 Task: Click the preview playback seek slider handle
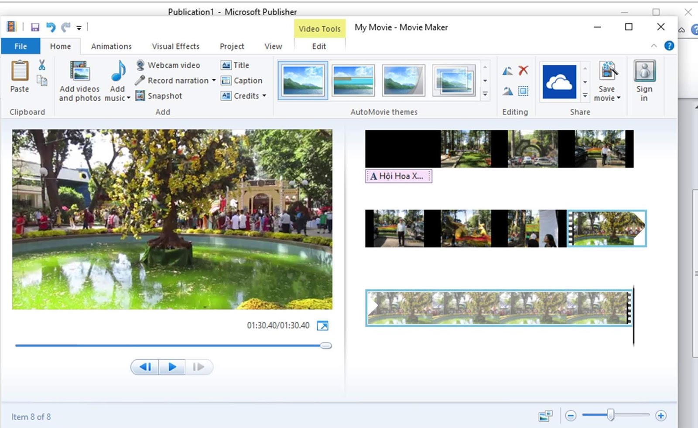tap(325, 346)
